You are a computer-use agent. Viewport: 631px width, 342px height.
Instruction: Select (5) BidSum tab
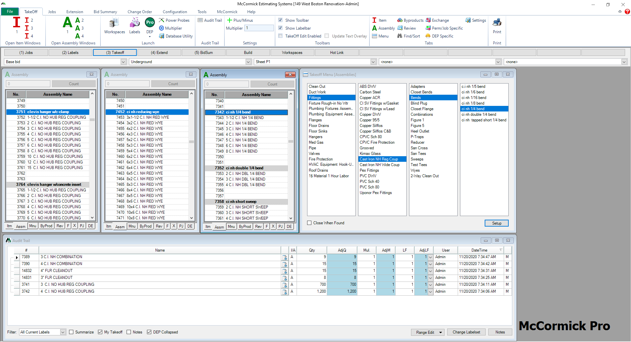pyautogui.click(x=204, y=53)
